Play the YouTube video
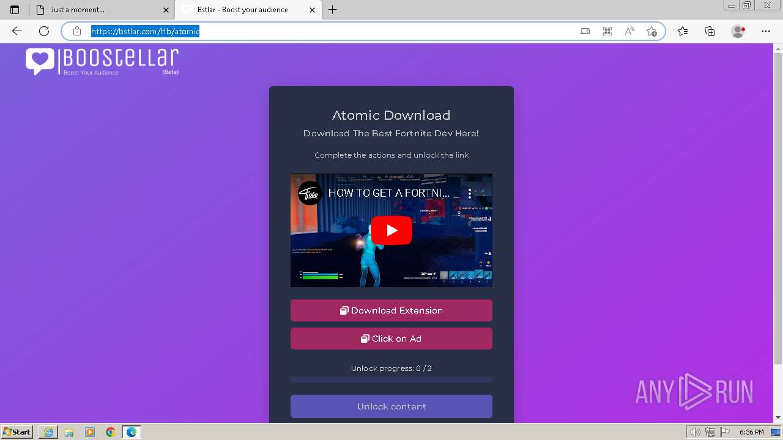 click(391, 230)
